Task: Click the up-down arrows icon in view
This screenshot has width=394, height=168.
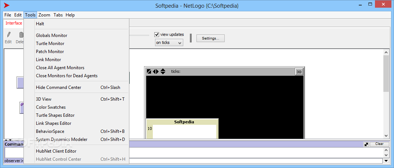Action: [x=163, y=72]
